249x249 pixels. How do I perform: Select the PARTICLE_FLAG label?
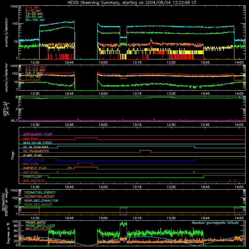coord(35,168)
